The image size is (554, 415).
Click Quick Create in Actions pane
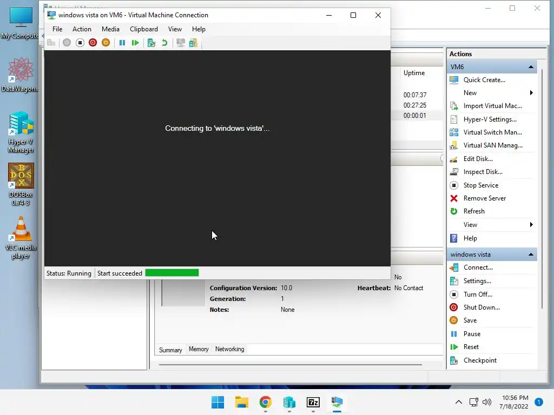coord(484,80)
